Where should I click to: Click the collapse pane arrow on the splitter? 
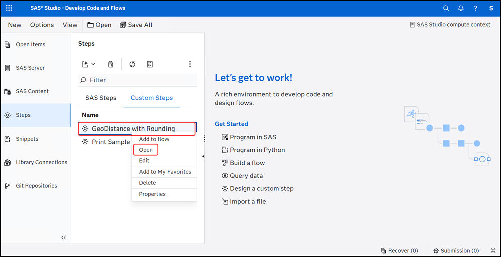tap(203, 156)
